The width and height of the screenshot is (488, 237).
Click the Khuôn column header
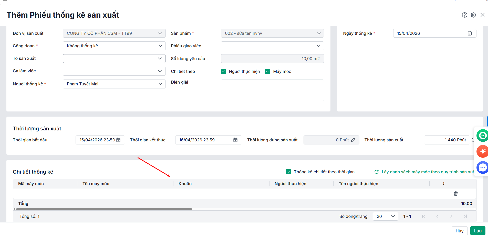tap(185, 184)
